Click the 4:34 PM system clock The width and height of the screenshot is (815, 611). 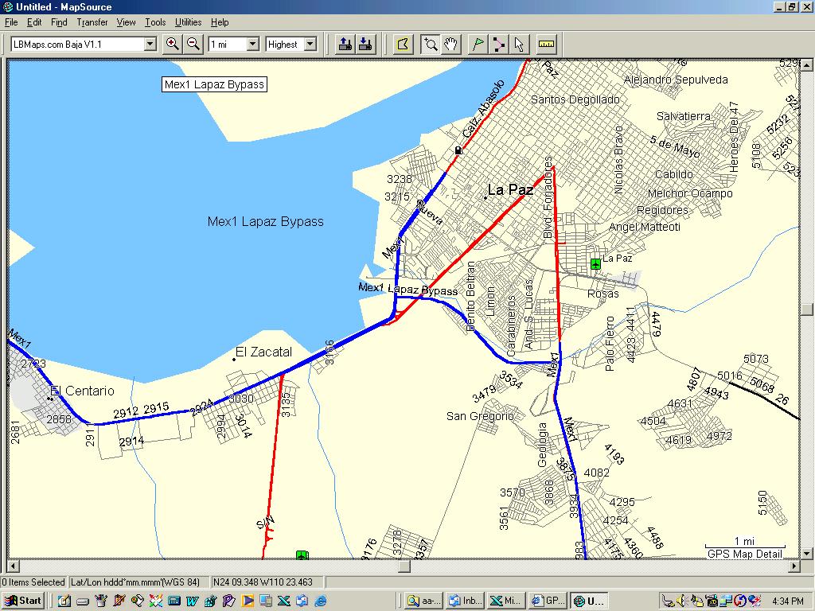coord(787,601)
